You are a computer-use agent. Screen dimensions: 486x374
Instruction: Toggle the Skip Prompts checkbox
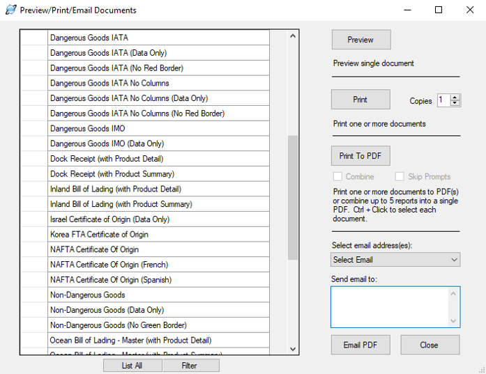(400, 176)
